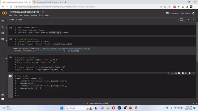198x111 pixels.
Task: Open browser extensions puzzle icon
Action: 179,7
